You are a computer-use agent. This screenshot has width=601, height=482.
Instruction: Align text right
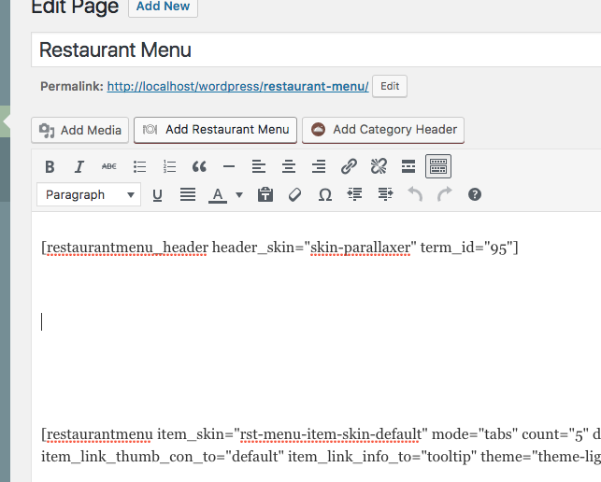coord(319,166)
